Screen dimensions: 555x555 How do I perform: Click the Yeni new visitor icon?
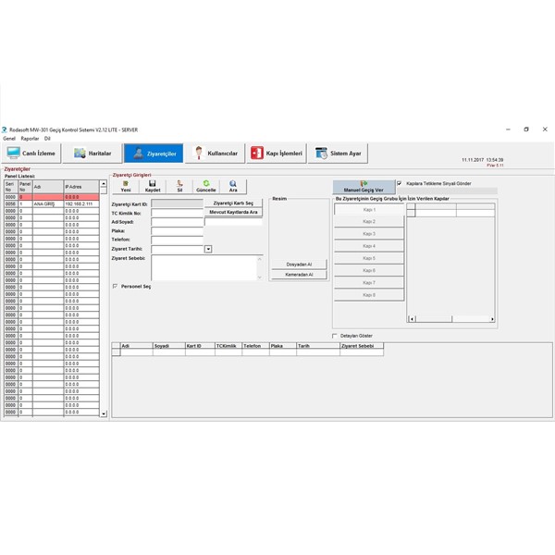(126, 186)
